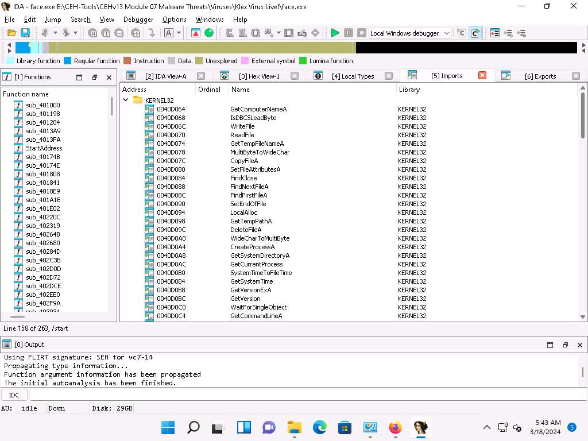Click the IDC language button
Viewport: 588px width, 441px height.
tap(14, 395)
